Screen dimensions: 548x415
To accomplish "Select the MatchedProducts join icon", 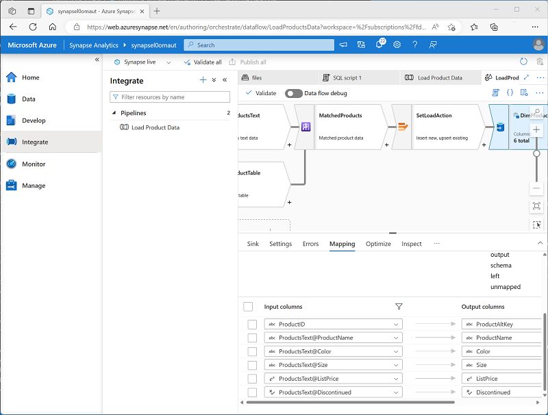I will pyautogui.click(x=306, y=127).
